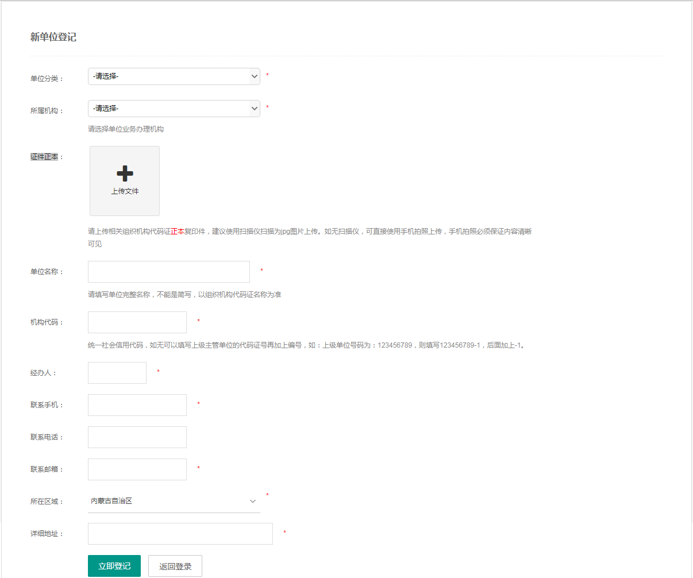Click the plus icon to upload file
693x578 pixels.
(125, 173)
